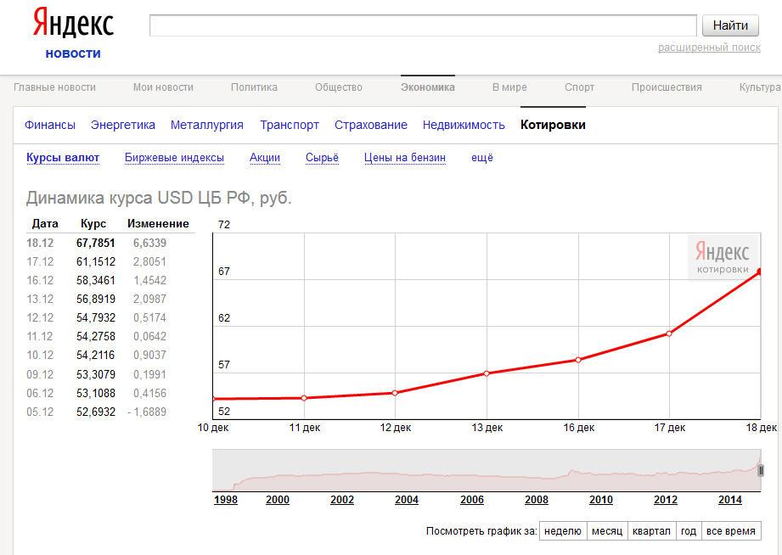
Task: Click the Дата column header
Action: (45, 224)
